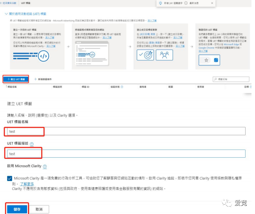Collapse the 關於通用活動追蹤 (UET) 標籤 section

coord(26,14)
